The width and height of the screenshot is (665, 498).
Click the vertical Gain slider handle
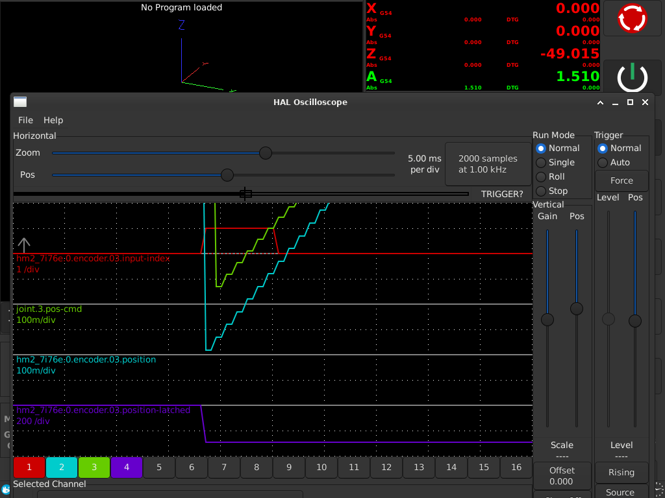547,319
